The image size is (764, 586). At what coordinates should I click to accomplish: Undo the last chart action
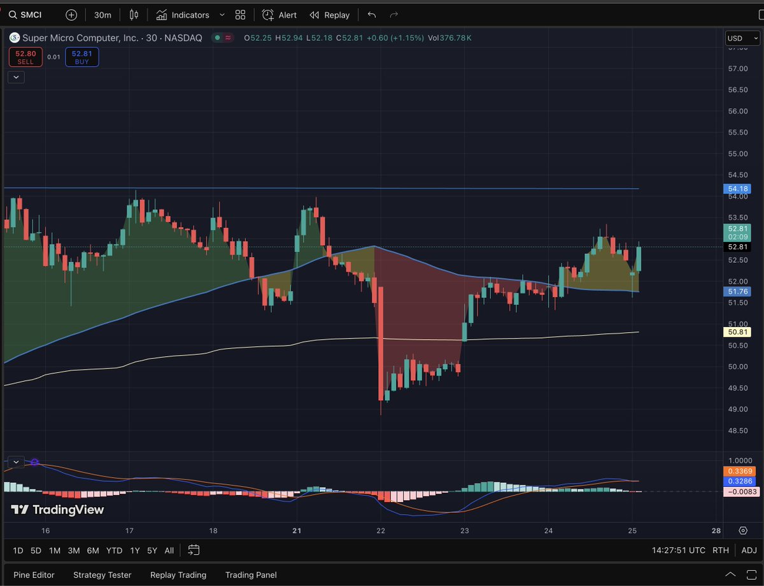[372, 15]
